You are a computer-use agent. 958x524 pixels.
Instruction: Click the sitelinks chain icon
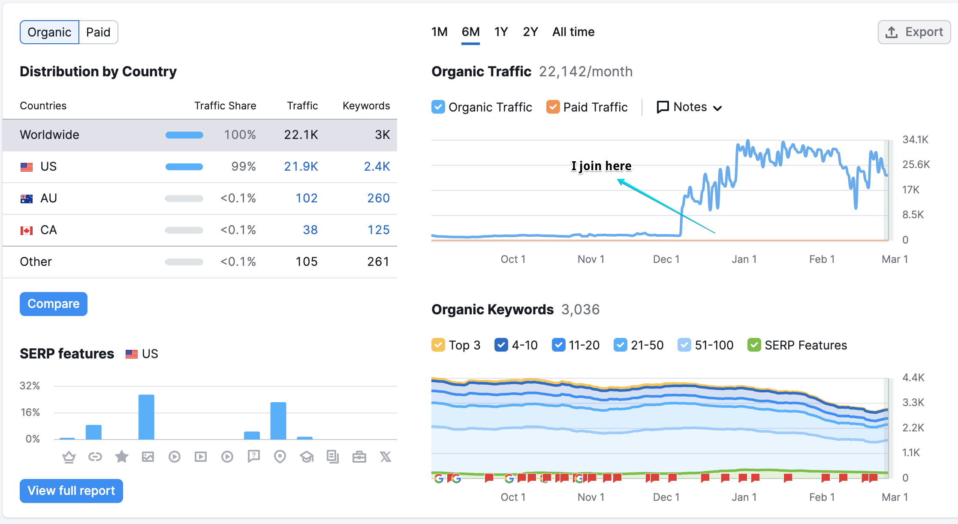coord(95,457)
